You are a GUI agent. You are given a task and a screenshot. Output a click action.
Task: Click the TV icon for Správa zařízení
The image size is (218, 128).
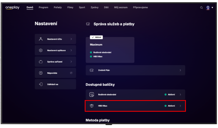click(x=41, y=61)
